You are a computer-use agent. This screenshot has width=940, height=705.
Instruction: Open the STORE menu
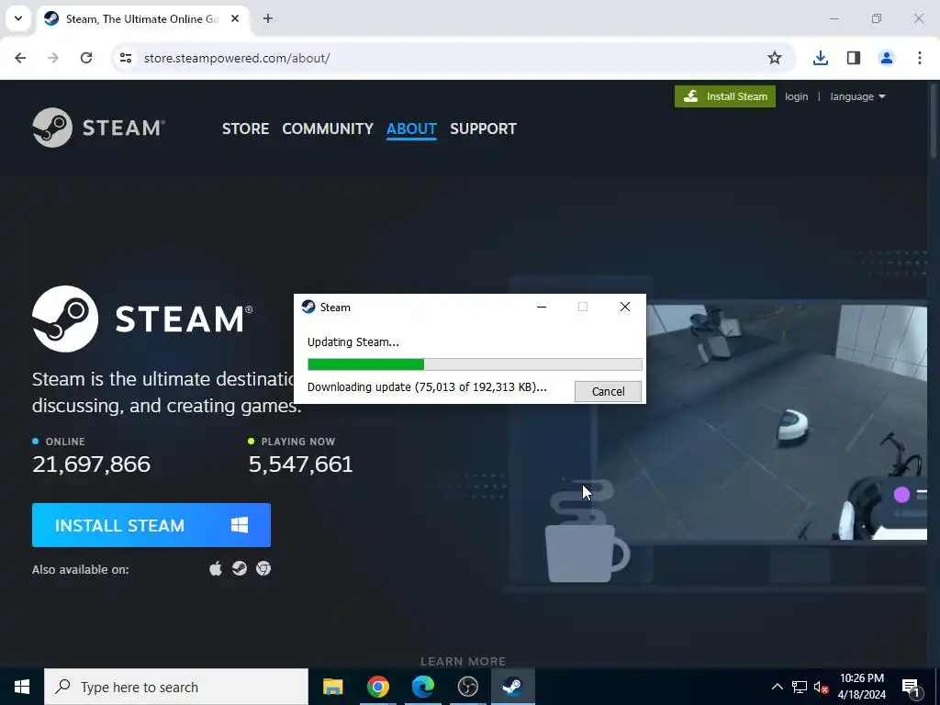246,129
